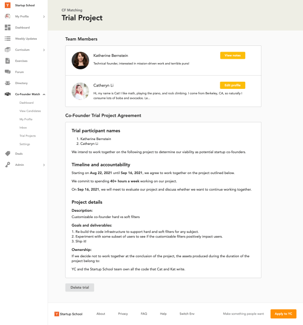Image resolution: width=303 pixels, height=325 pixels.
Task: Open the Dashboard grid icon
Action: (8, 27)
